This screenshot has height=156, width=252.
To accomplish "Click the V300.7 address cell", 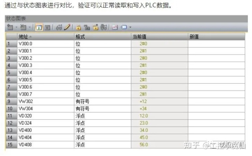I will [45, 94].
